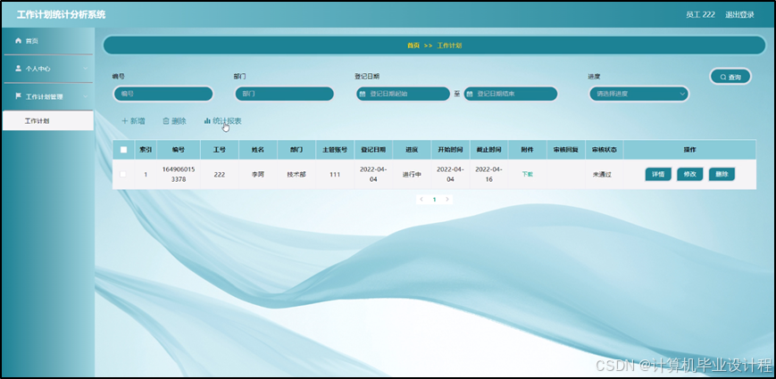Click the 审核状态 column header

pyautogui.click(x=605, y=150)
